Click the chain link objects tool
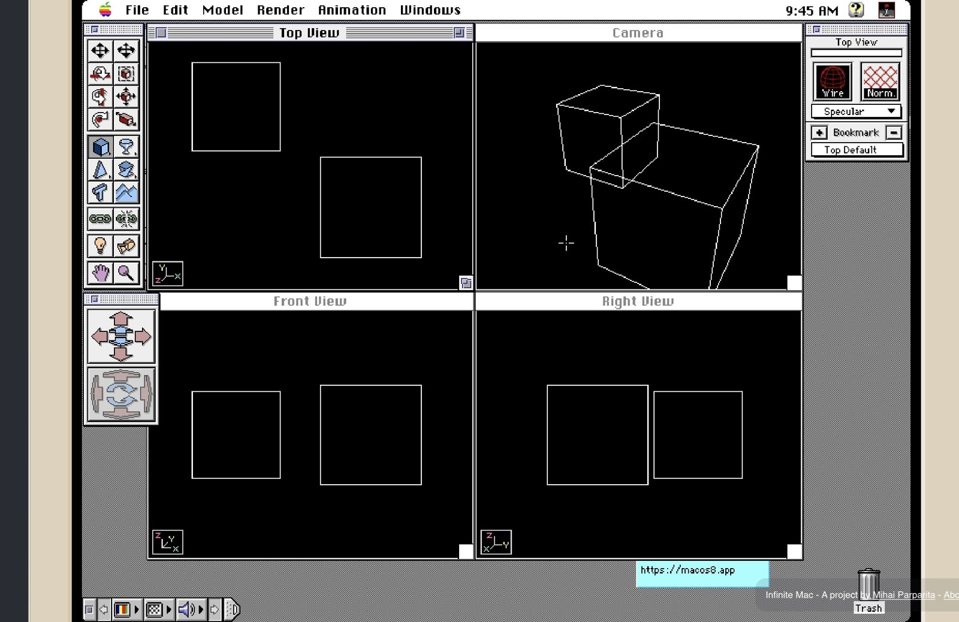Viewport: 959px width, 622px height. pos(100,219)
